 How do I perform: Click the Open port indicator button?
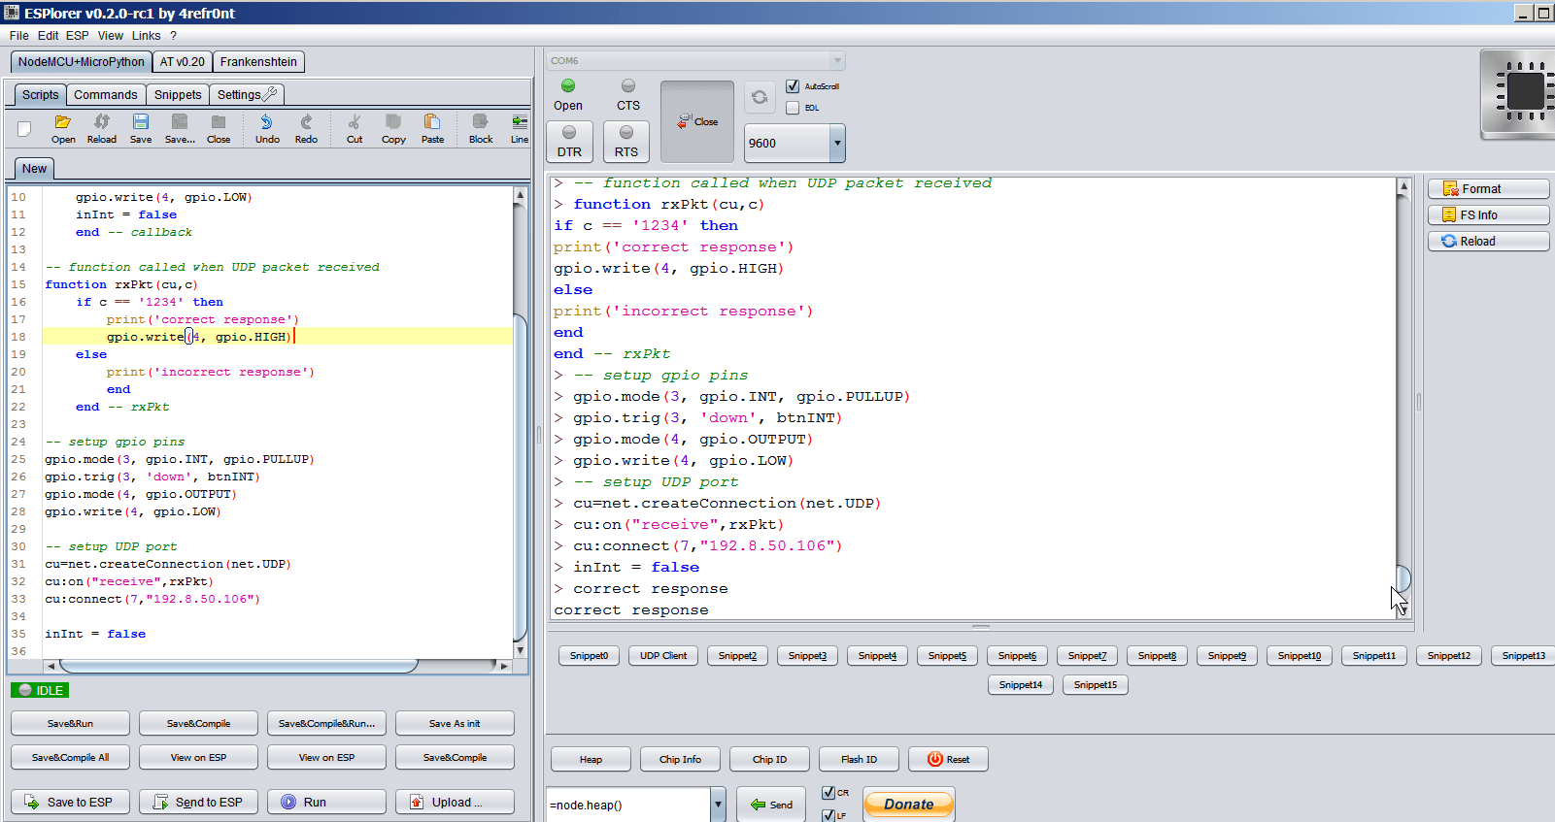tap(568, 95)
